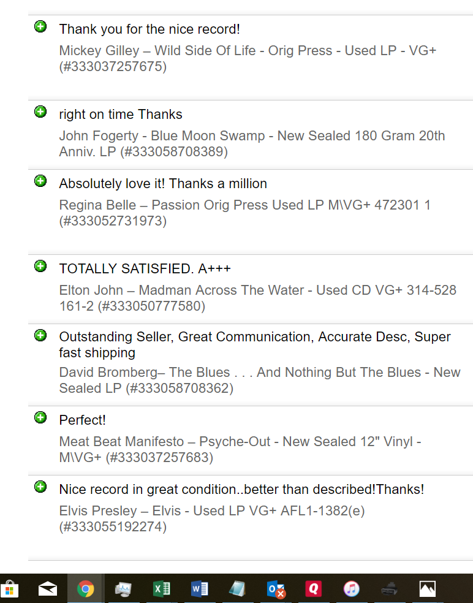Screen dimensions: 473x603
Task: Open the Photos app in the taskbar
Action: click(x=427, y=589)
